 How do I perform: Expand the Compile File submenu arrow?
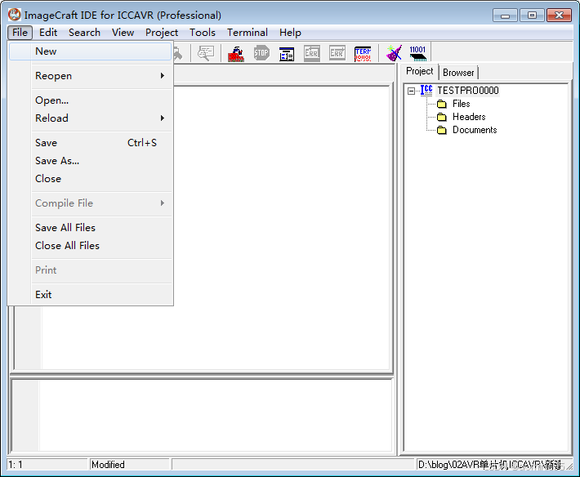tap(162, 203)
